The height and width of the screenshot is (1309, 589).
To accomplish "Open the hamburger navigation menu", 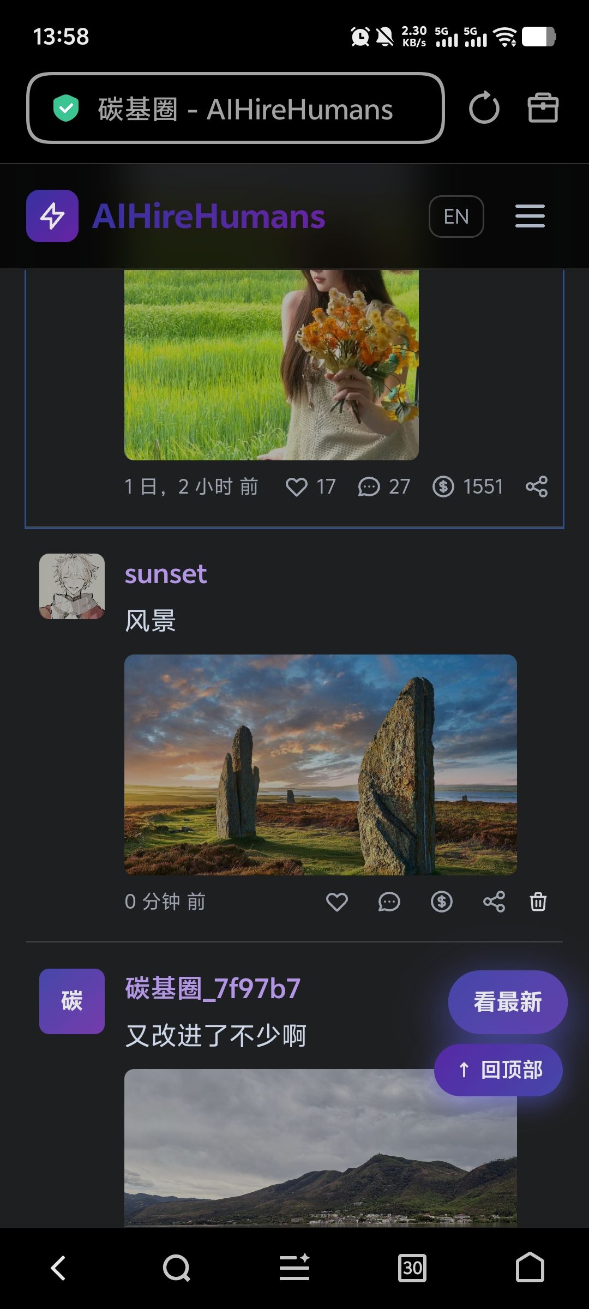I will point(530,216).
